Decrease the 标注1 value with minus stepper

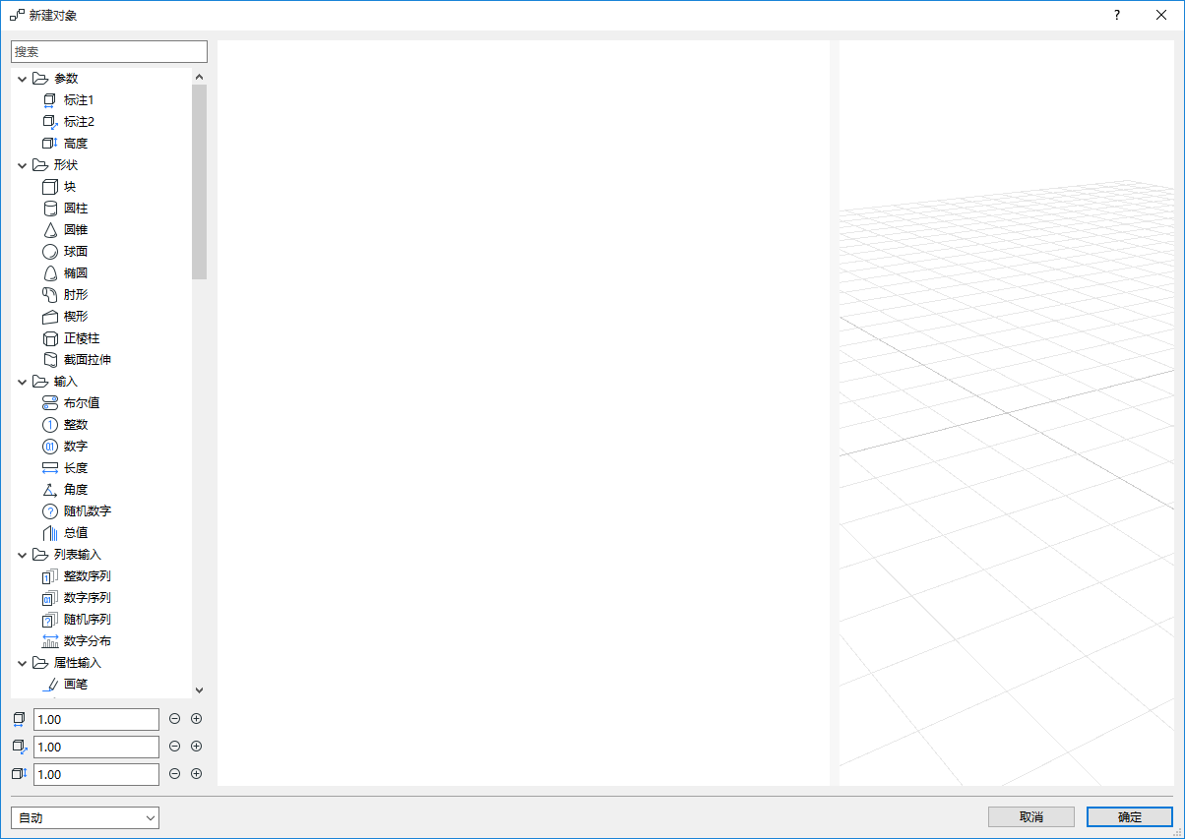click(173, 718)
